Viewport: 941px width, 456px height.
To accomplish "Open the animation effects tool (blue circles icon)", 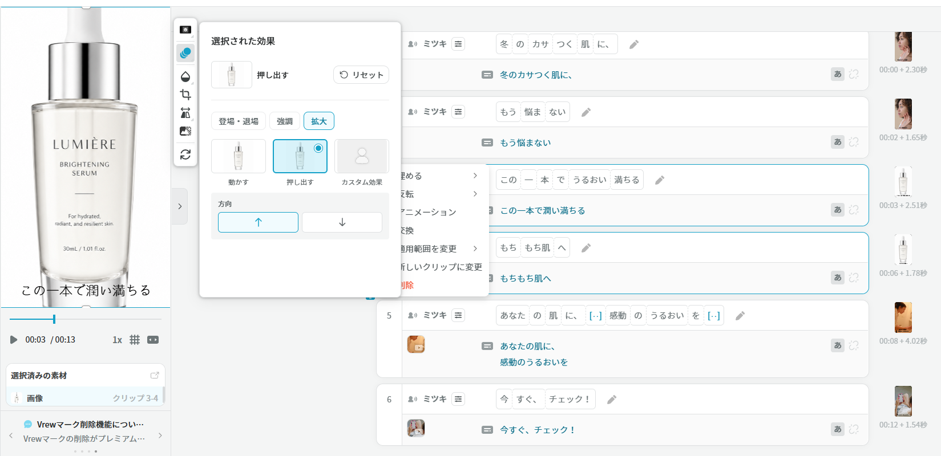I will (x=185, y=53).
